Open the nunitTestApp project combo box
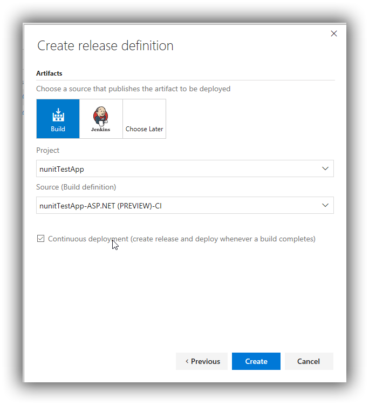This screenshot has width=369, height=405. 184,168
